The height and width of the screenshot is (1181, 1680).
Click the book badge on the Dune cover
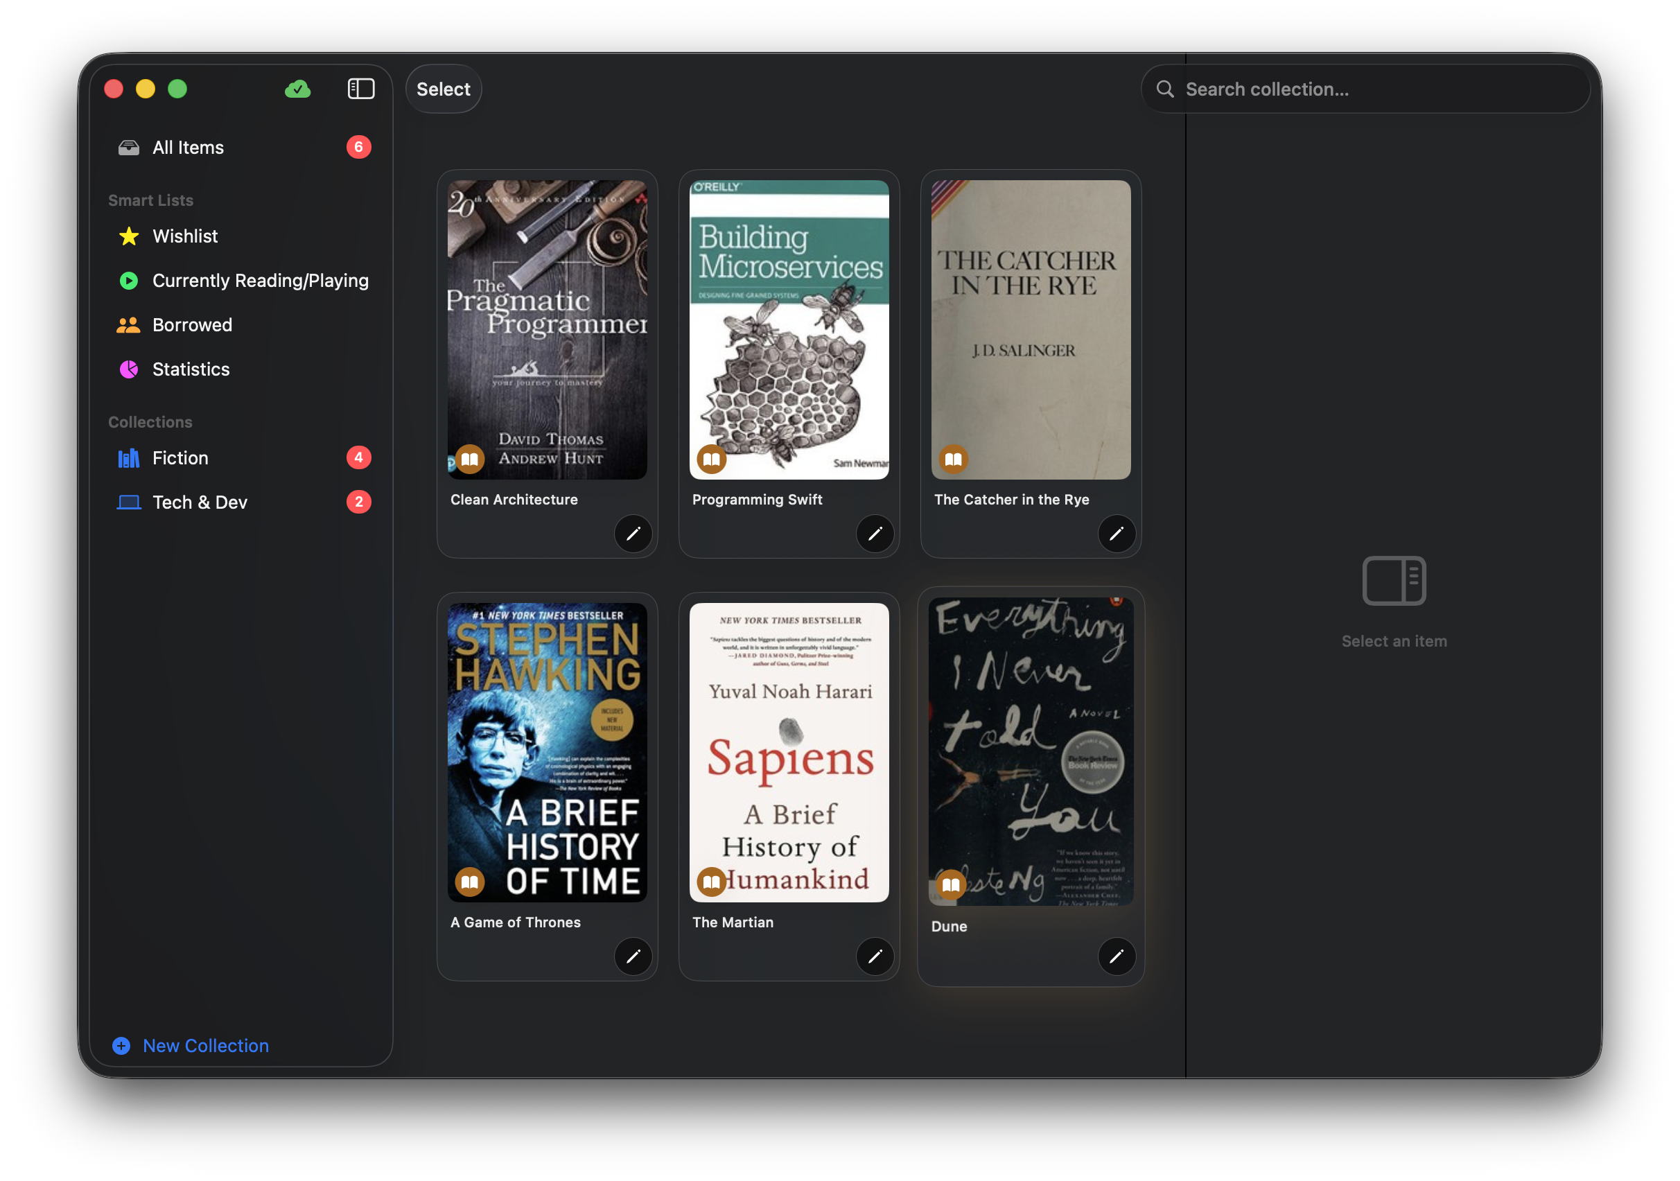pos(950,885)
